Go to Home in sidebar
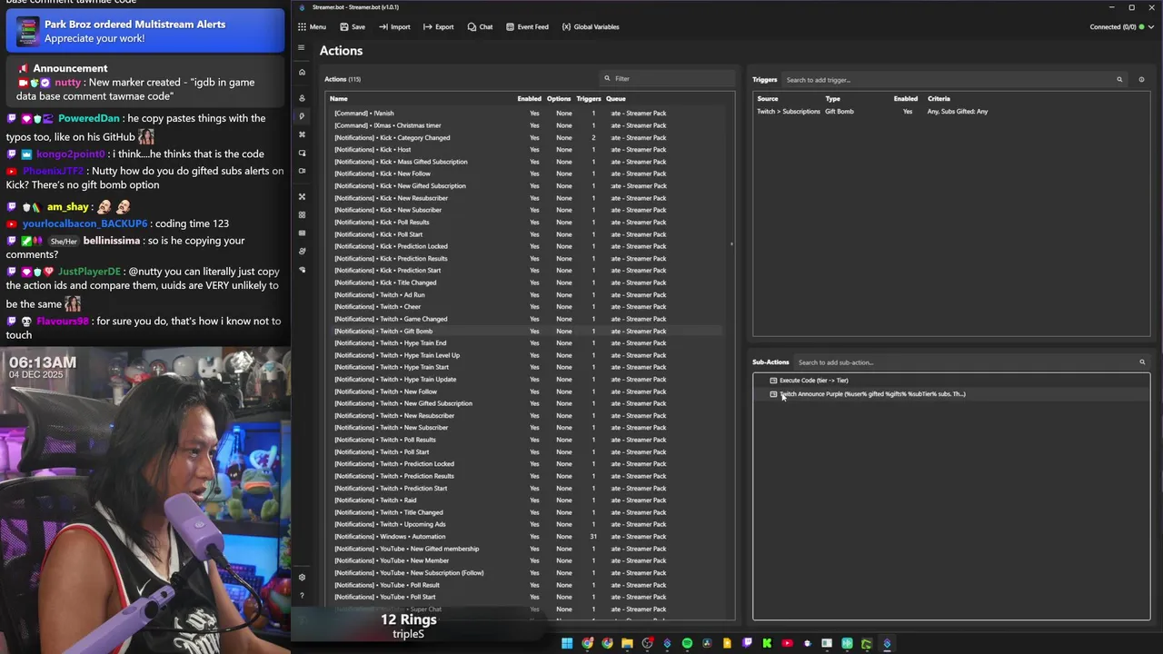1163x654 pixels. pos(302,72)
